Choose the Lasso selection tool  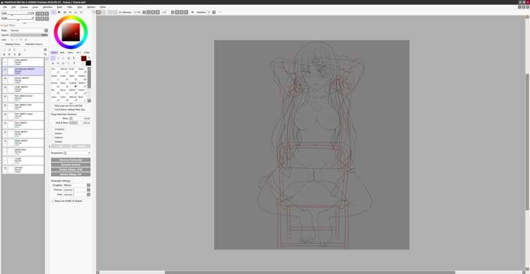[58, 58]
